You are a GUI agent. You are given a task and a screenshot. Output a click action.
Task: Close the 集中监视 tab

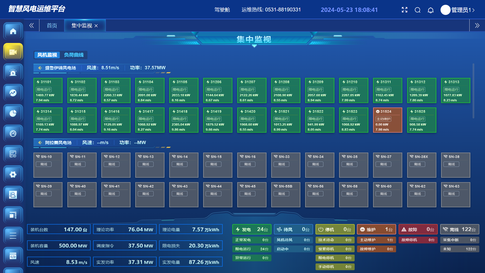click(96, 26)
